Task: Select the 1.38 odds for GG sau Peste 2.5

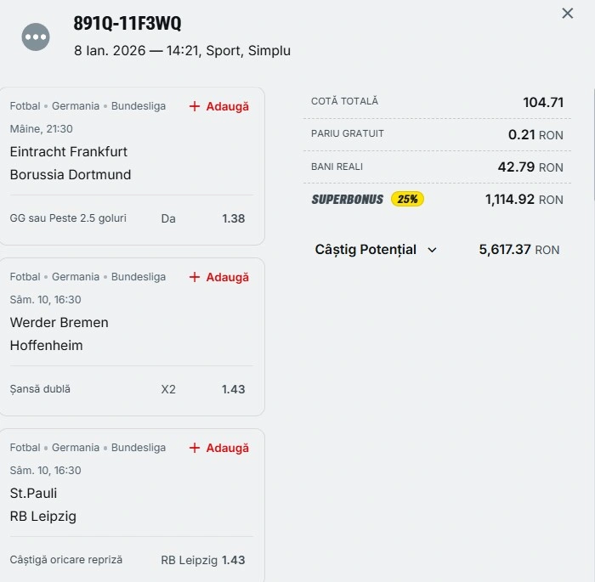Action: [233, 218]
